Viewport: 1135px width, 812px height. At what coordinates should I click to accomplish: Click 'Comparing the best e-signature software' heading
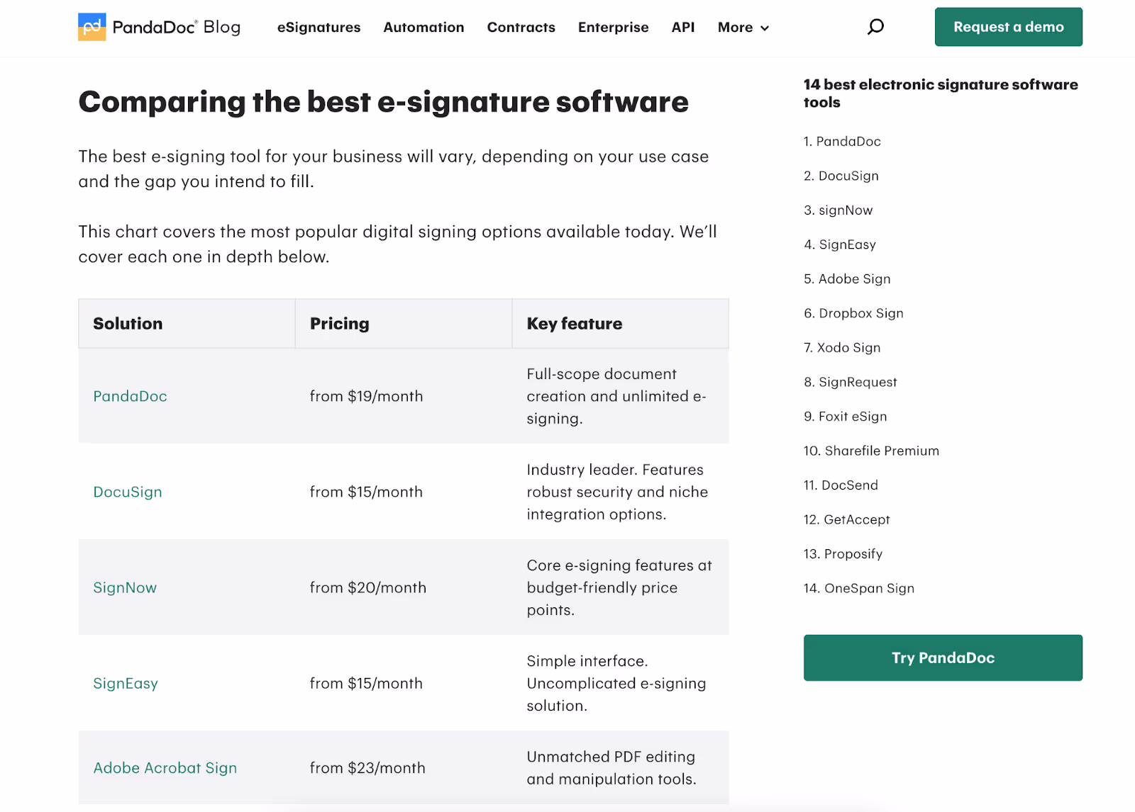click(x=383, y=102)
